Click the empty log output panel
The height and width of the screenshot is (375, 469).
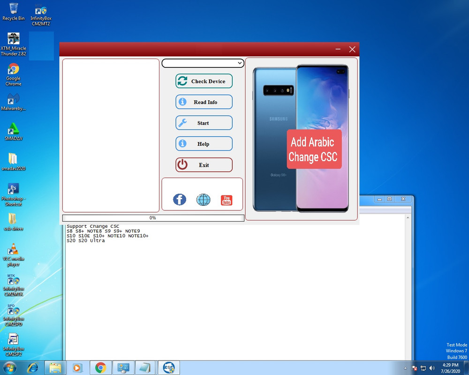pyautogui.click(x=111, y=135)
